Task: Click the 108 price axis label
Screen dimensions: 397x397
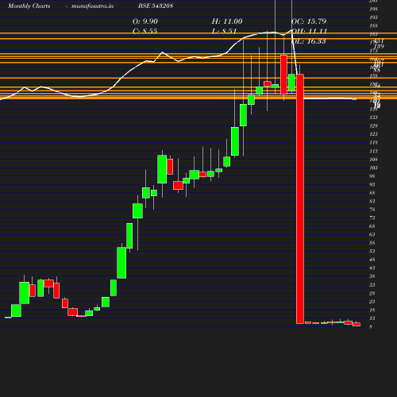Action: pyautogui.click(x=374, y=160)
